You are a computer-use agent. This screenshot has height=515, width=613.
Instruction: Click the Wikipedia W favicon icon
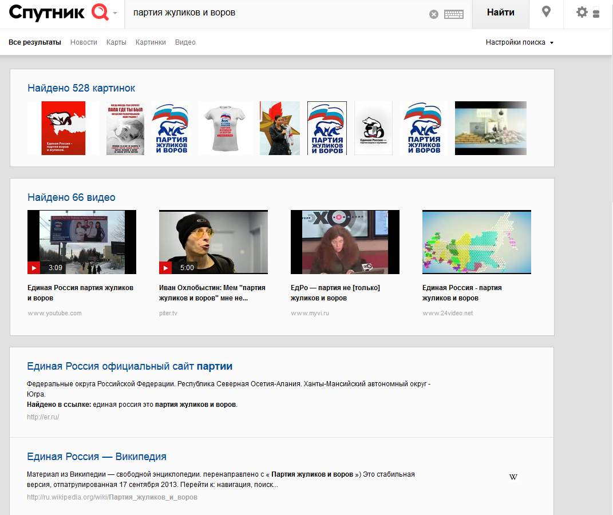click(x=513, y=477)
